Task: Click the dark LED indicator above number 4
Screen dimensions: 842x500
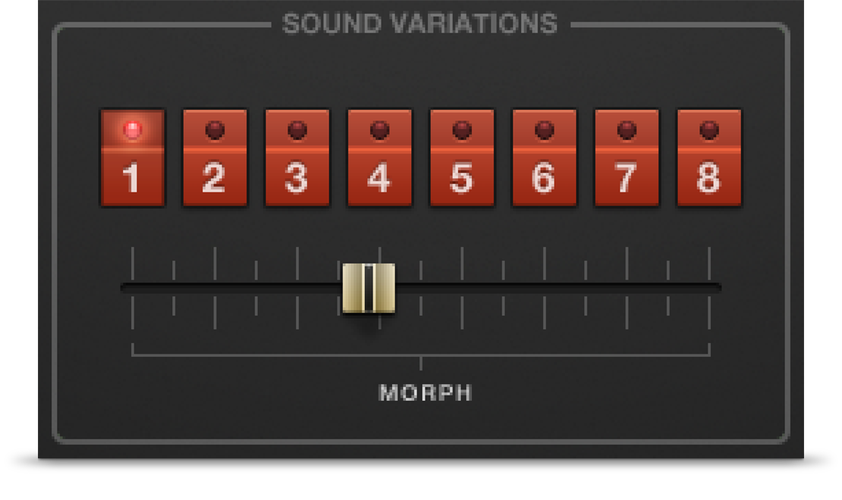Action: [x=379, y=130]
